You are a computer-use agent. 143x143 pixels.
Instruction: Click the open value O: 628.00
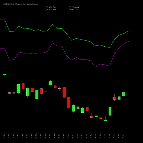pos(51,10)
